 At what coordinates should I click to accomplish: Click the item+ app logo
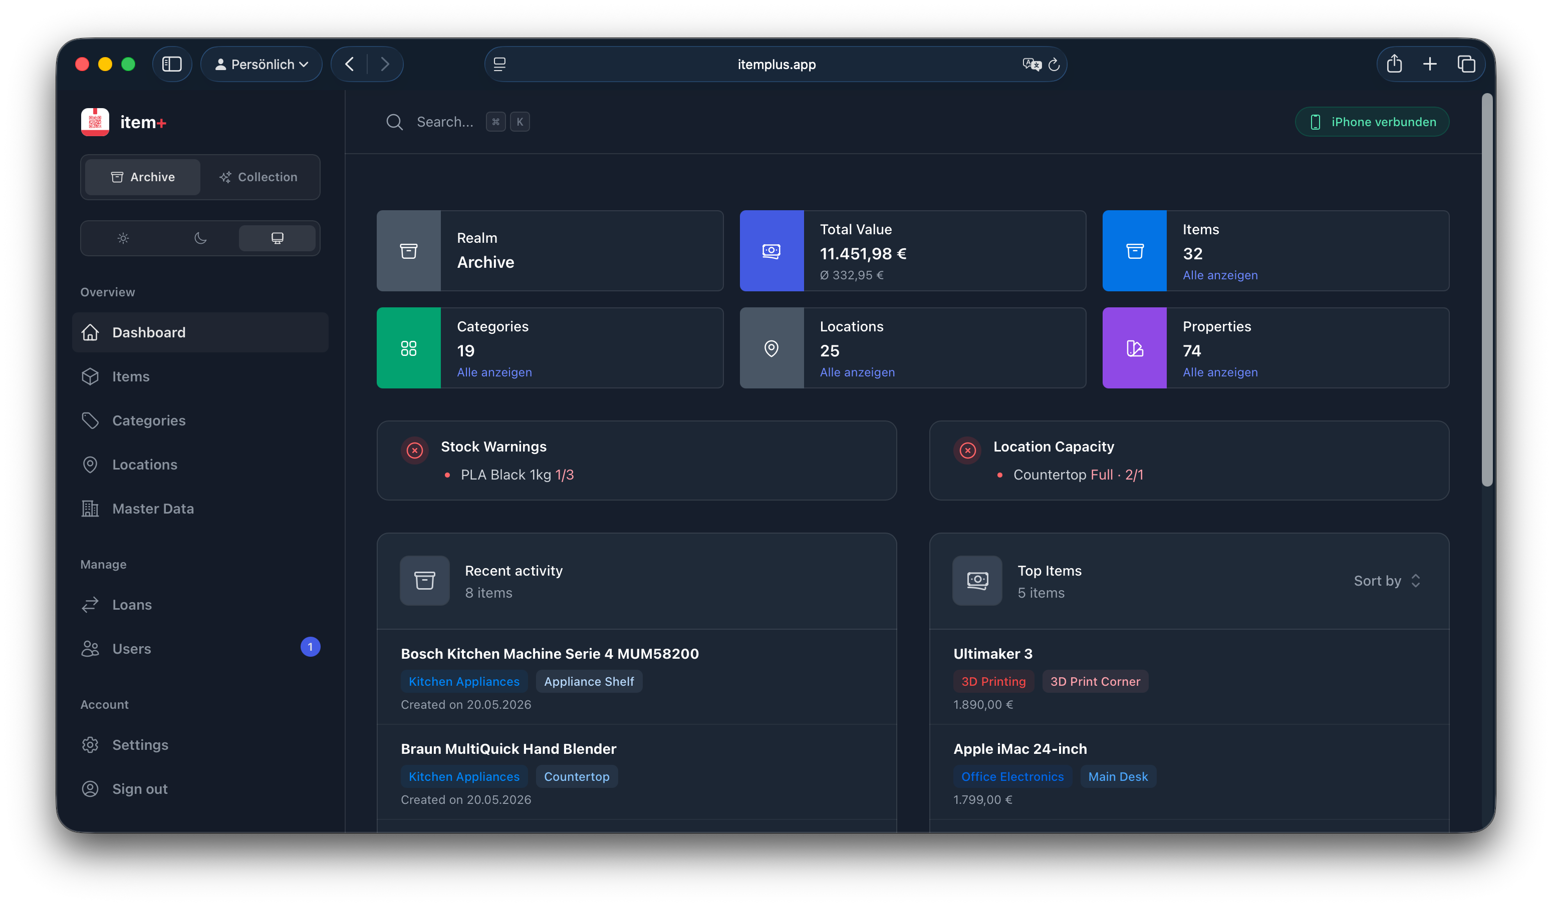[x=95, y=122]
